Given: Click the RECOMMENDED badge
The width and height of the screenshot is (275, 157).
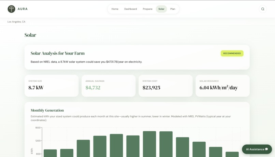Looking at the screenshot, I should click(232, 53).
